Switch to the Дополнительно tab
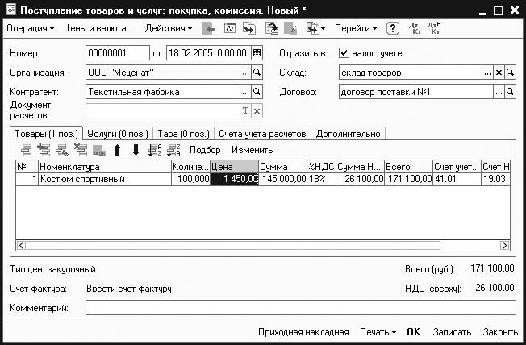The width and height of the screenshot is (526, 345). tap(349, 134)
